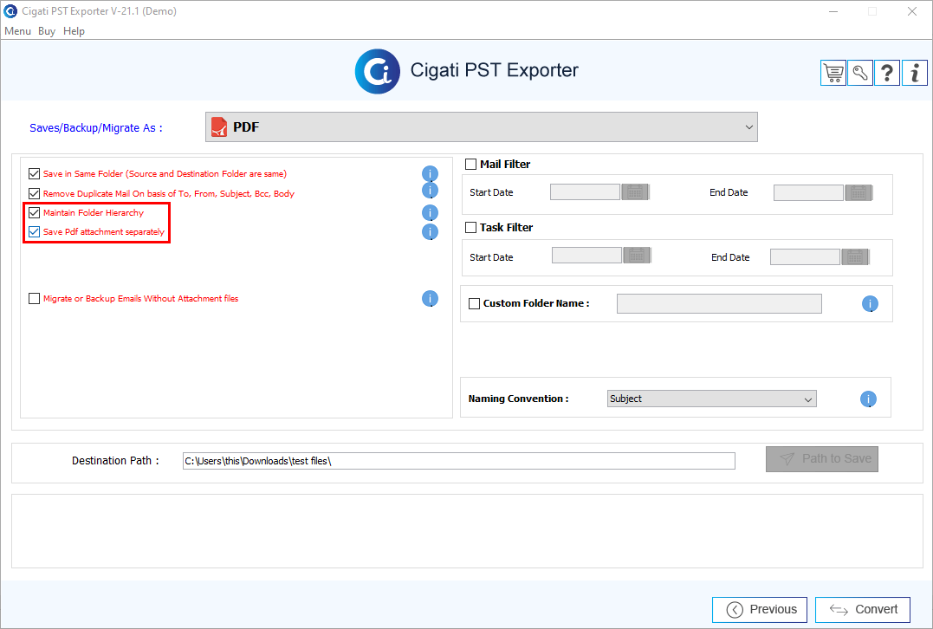Click the Task Filter End Date field
This screenshot has height=629, width=933.
(x=805, y=257)
